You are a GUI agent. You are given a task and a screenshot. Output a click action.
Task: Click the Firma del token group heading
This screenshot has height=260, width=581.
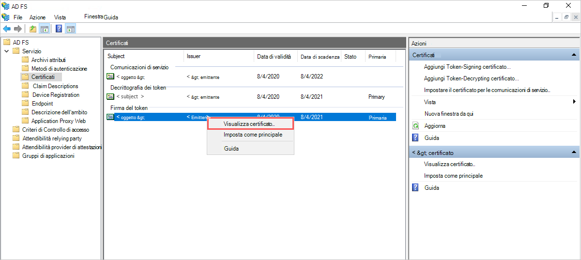coord(129,108)
